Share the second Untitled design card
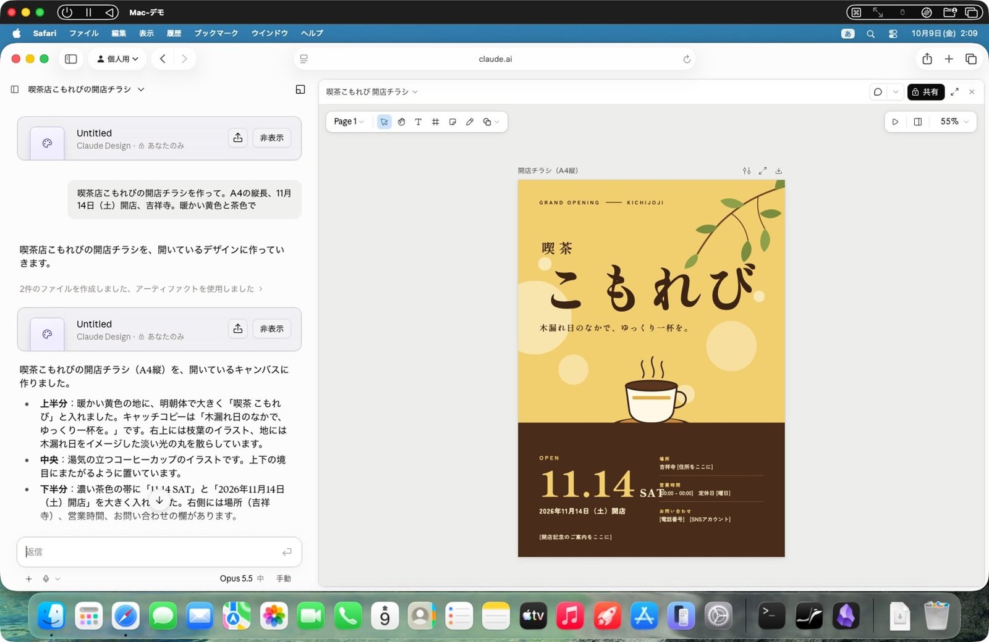The image size is (989, 642). (x=238, y=328)
